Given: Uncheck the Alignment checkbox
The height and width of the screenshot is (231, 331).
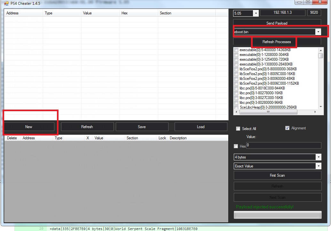Looking at the screenshot, I should tap(287, 128).
